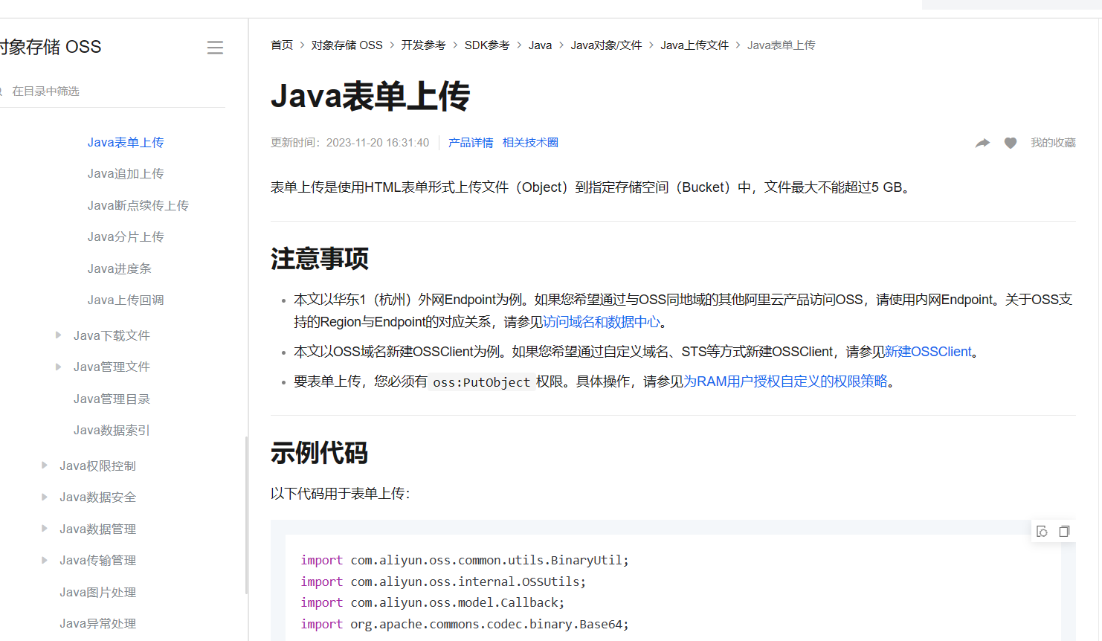
Task: Go to Java分片上传 page
Action: point(126,236)
